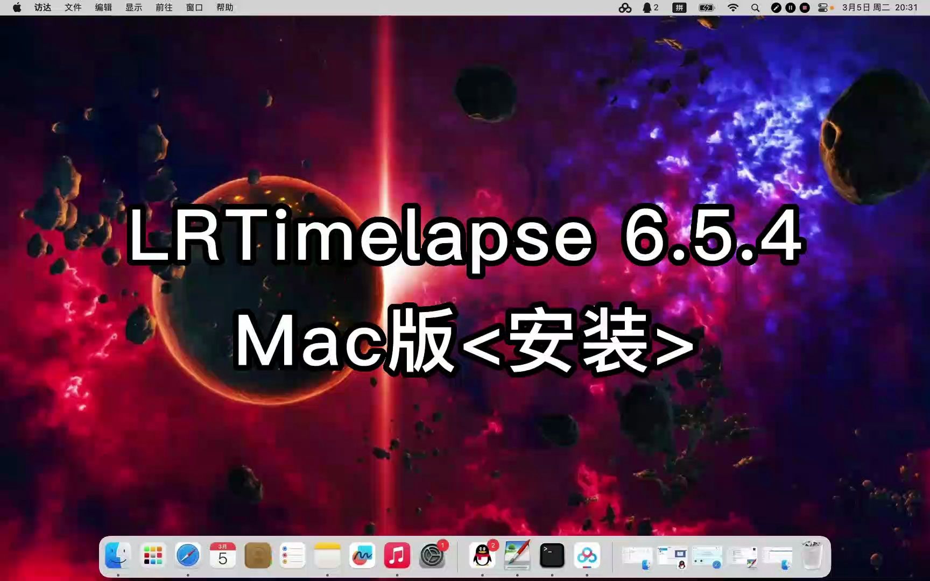Open Control Center
930x581 pixels.
click(x=823, y=8)
